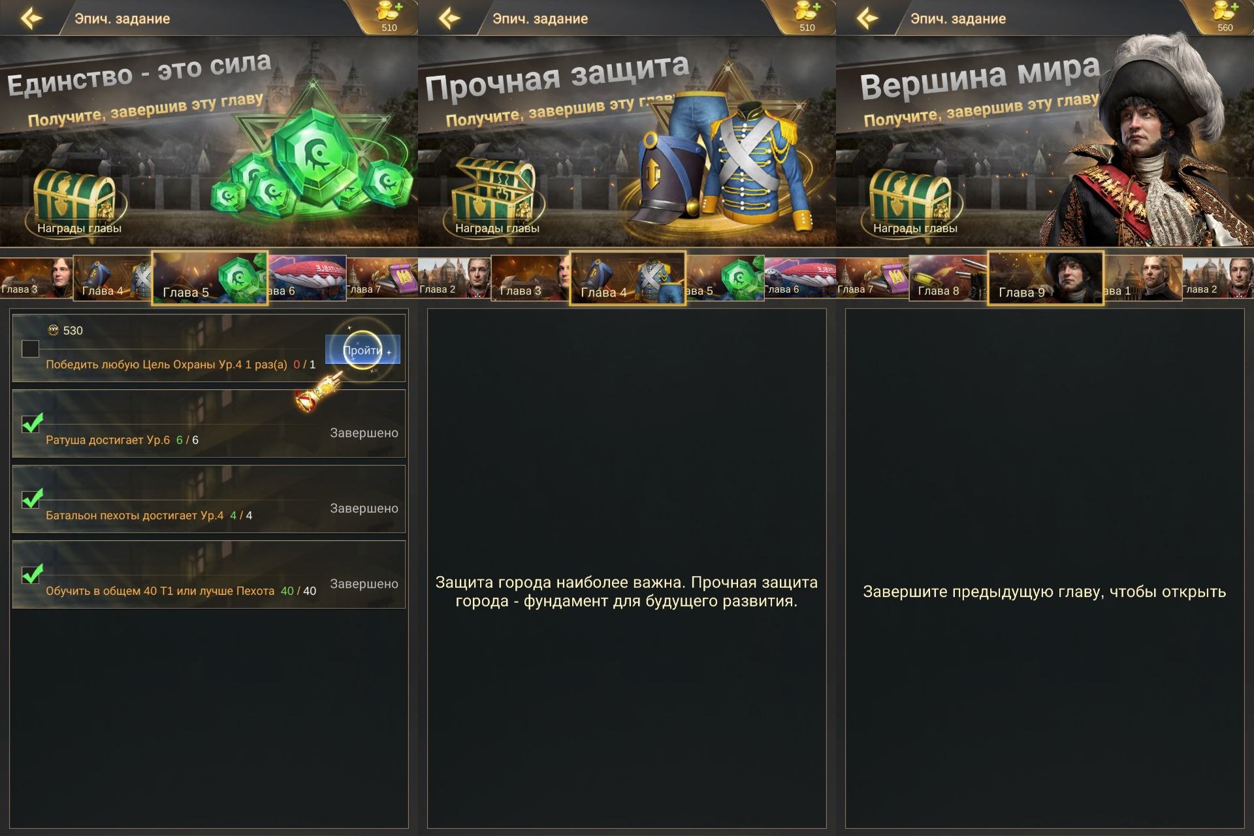Tap the back arrow on Прочная защита screen
Screen dimensions: 1254x836
click(449, 18)
